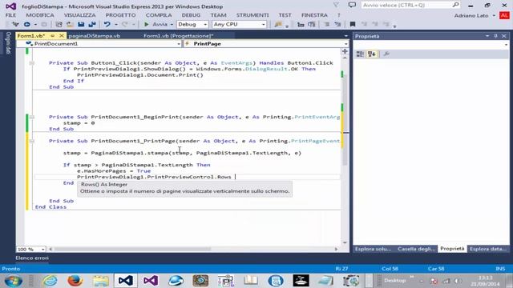The height and width of the screenshot is (288, 513).
Task: Open the FILE menu
Action: coord(10,15)
